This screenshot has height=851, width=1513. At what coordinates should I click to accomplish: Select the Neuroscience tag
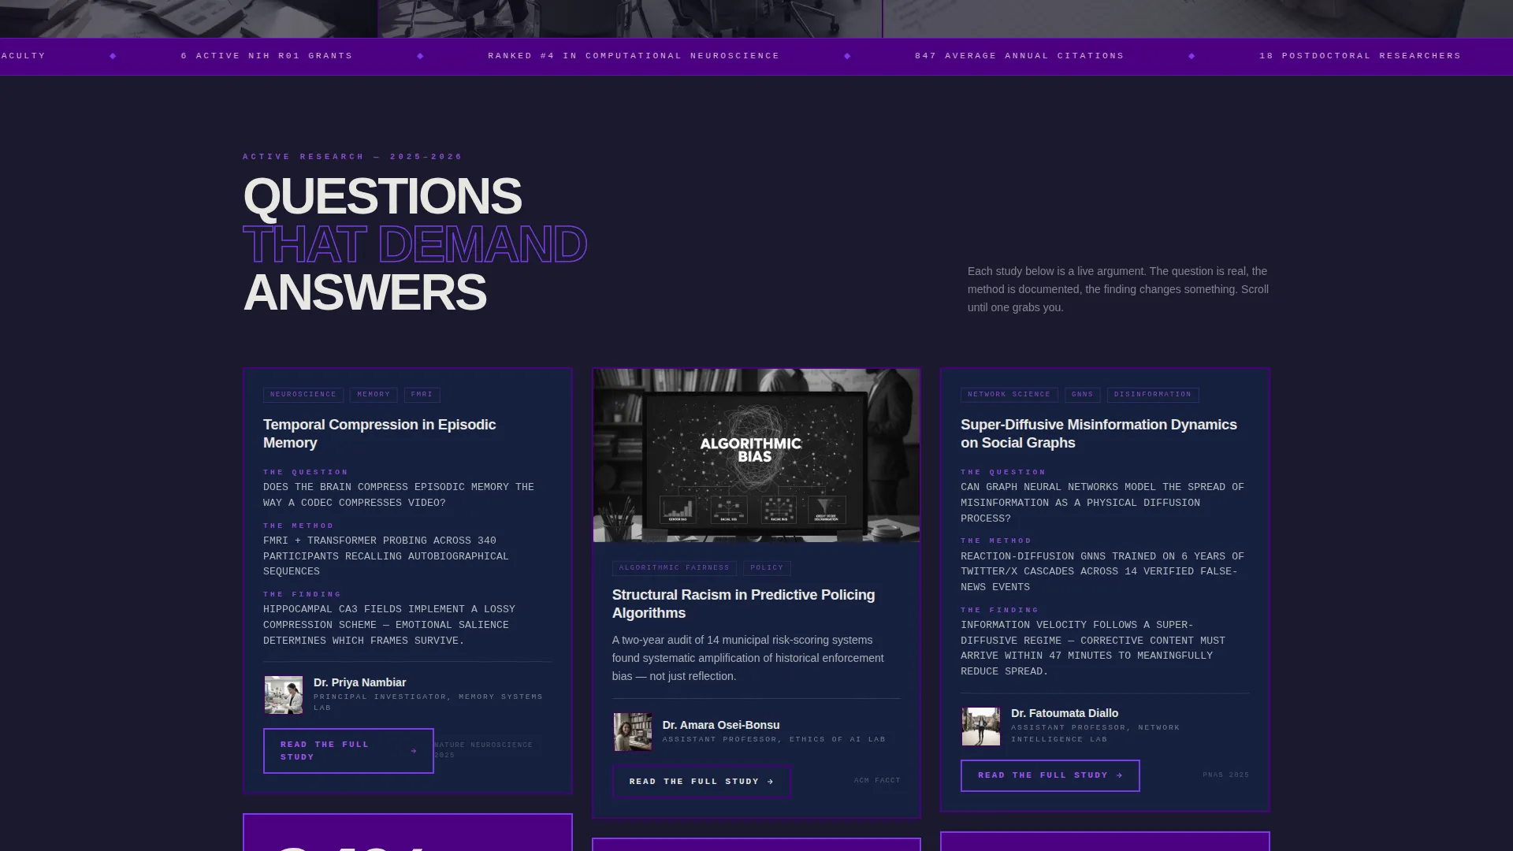click(303, 395)
